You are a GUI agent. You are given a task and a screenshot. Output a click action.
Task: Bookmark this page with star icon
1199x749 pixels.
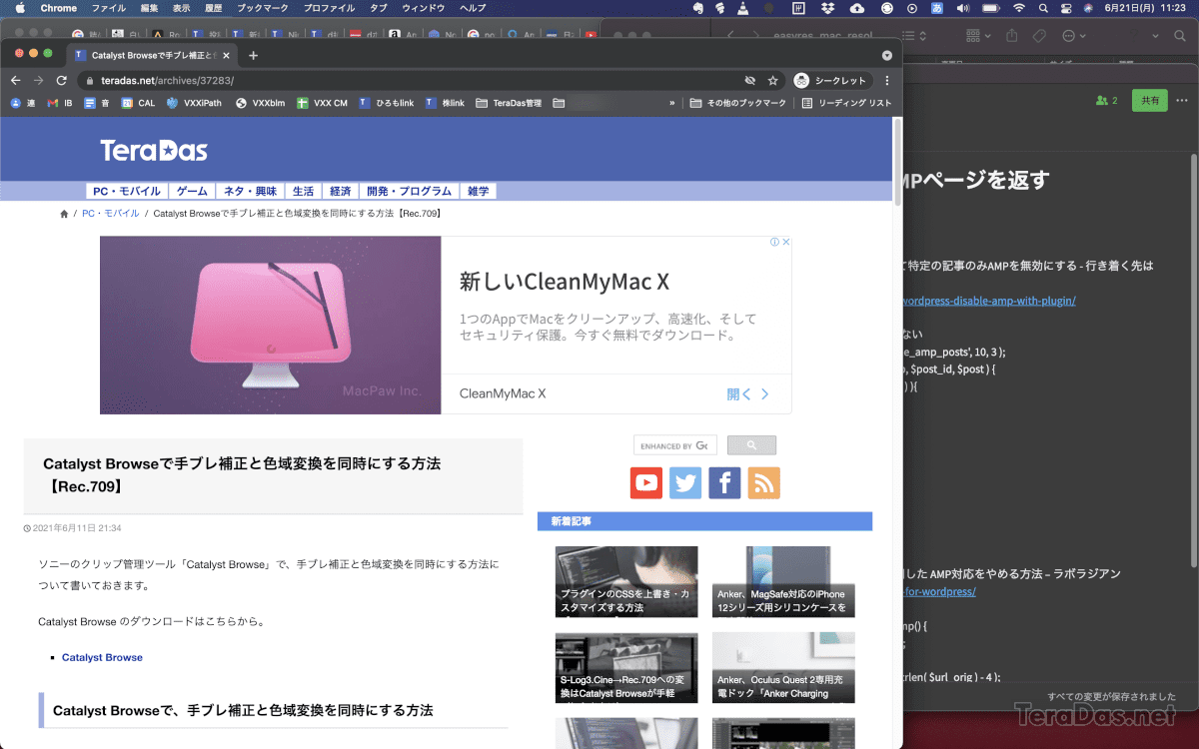click(x=772, y=80)
